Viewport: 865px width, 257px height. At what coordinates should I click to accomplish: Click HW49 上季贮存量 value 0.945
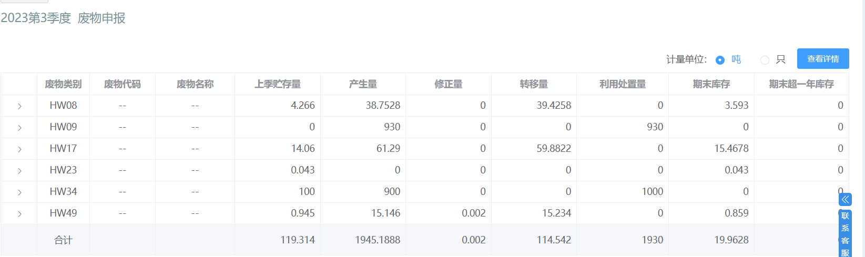coord(303,213)
